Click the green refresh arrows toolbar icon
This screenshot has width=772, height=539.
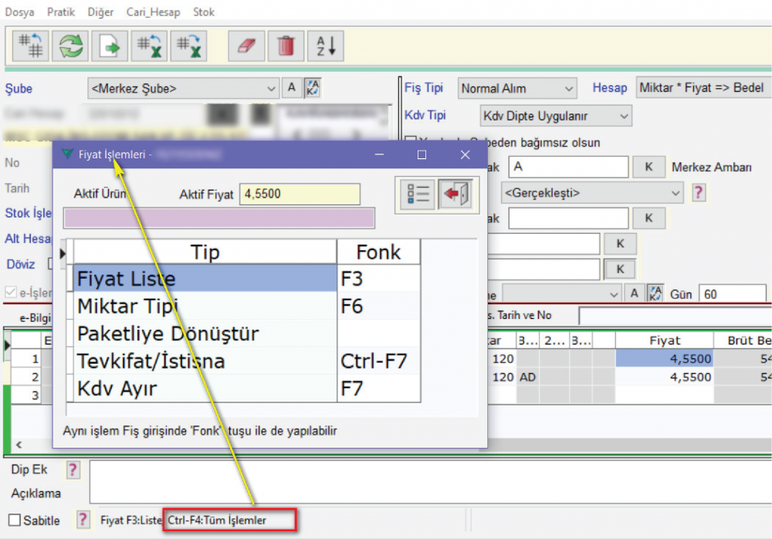pyautogui.click(x=71, y=46)
